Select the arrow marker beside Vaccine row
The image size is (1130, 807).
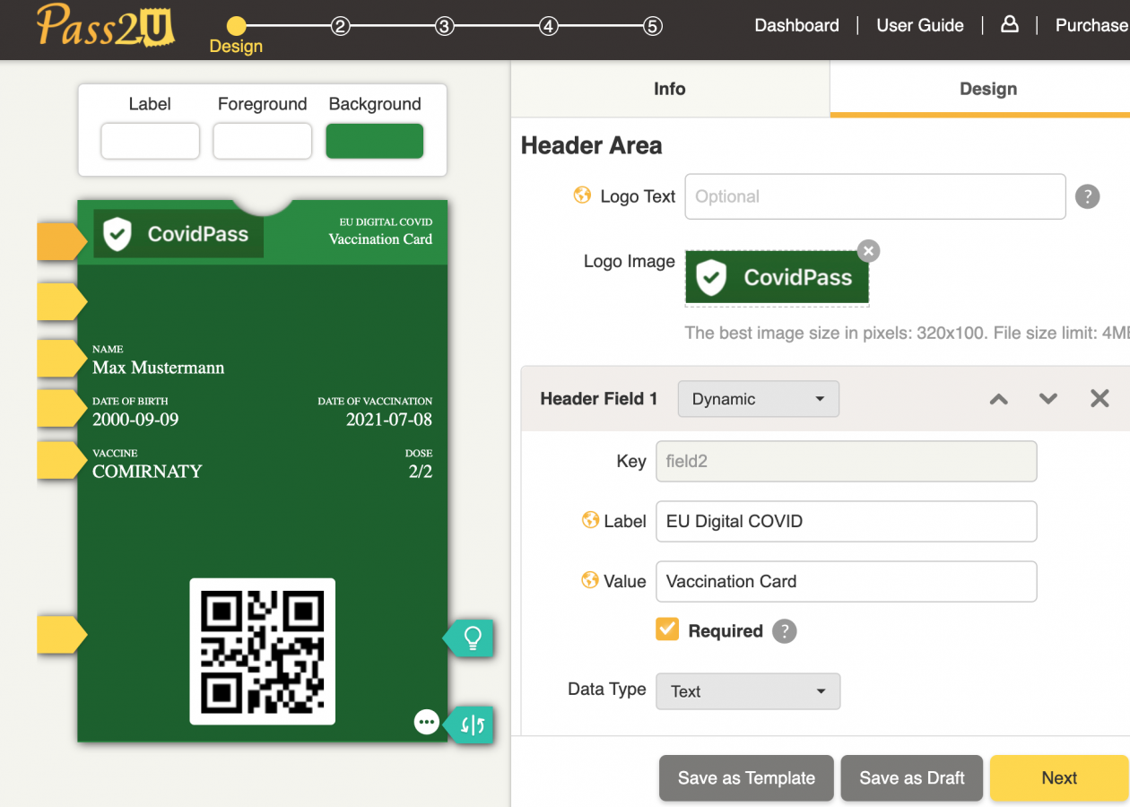pyautogui.click(x=62, y=460)
